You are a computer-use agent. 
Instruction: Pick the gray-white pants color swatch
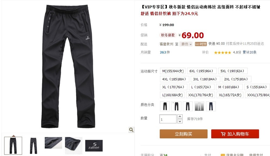coord(199,106)
